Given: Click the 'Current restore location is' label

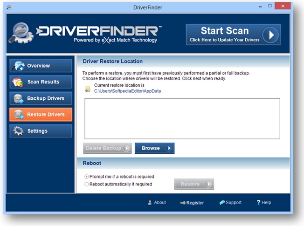Looking at the screenshot, I should (x=119, y=85).
